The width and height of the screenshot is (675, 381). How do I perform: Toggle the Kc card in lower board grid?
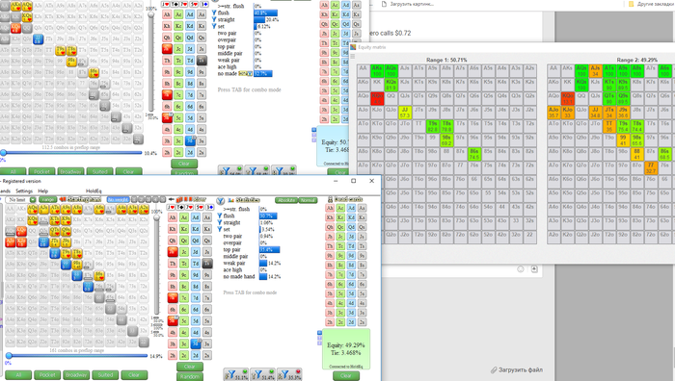(184, 229)
